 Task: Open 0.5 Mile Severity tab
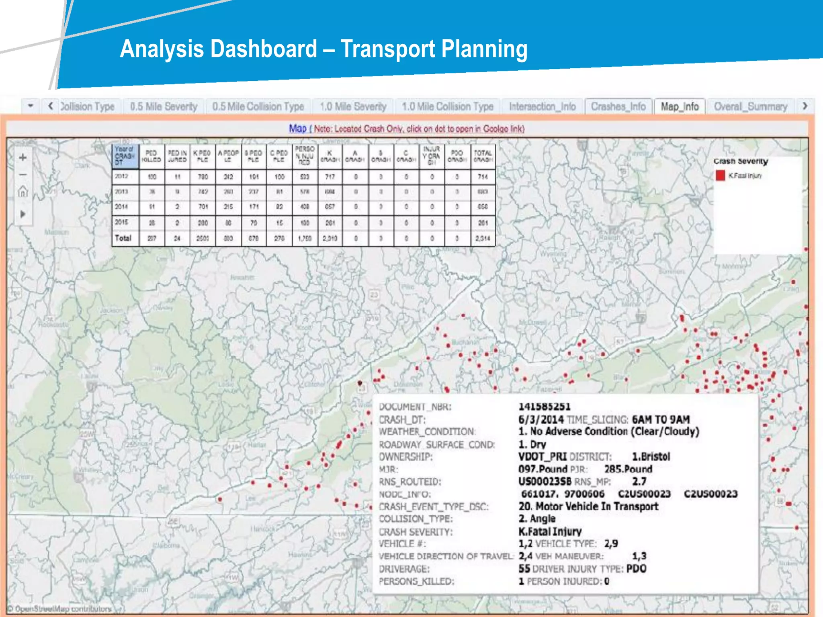pyautogui.click(x=164, y=106)
